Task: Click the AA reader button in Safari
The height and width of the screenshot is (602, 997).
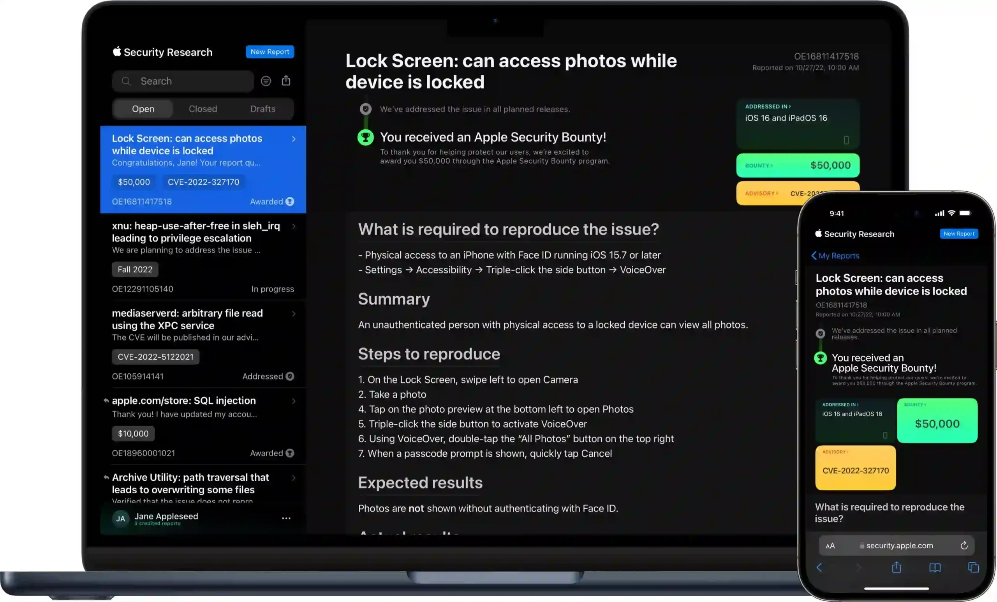Action: pyautogui.click(x=830, y=546)
